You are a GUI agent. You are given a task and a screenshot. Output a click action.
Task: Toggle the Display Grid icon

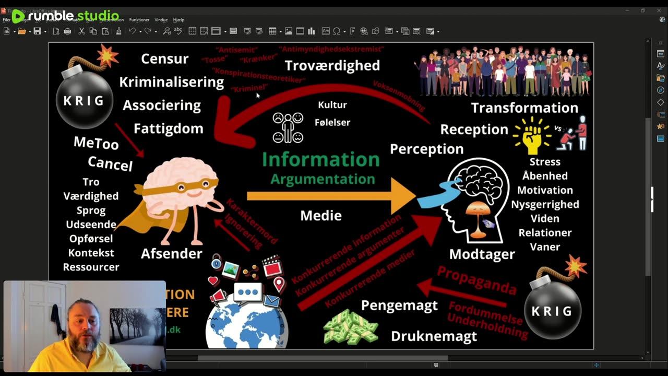192,31
